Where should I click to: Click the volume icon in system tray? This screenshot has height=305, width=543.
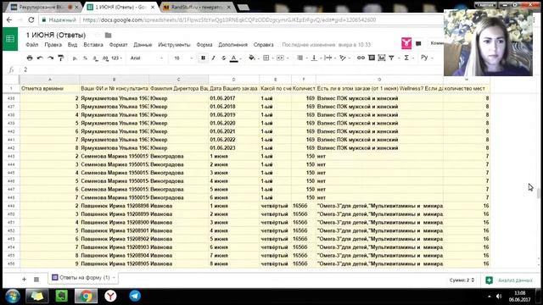(x=499, y=297)
